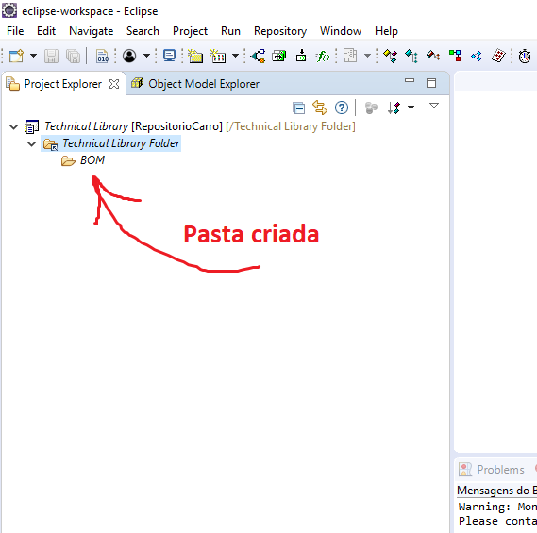Viewport: 537px width, 533px height.
Task: Open dropdown beside the new table icon
Action: tap(235, 56)
